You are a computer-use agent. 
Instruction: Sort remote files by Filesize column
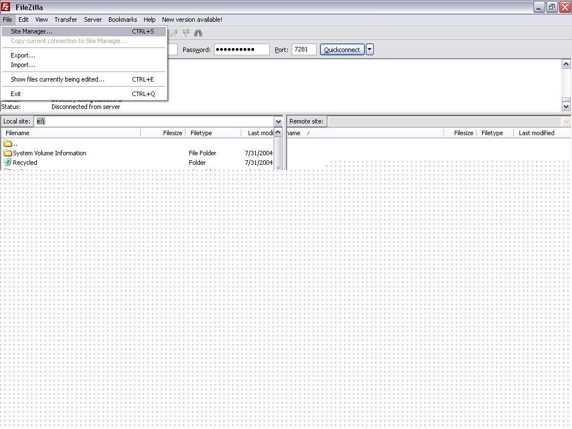460,133
